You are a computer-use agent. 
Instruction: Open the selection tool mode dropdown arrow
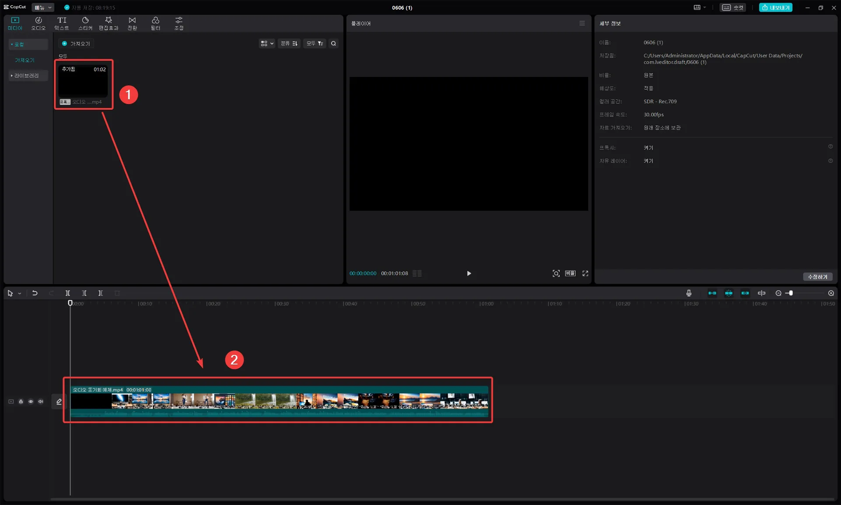[20, 294]
